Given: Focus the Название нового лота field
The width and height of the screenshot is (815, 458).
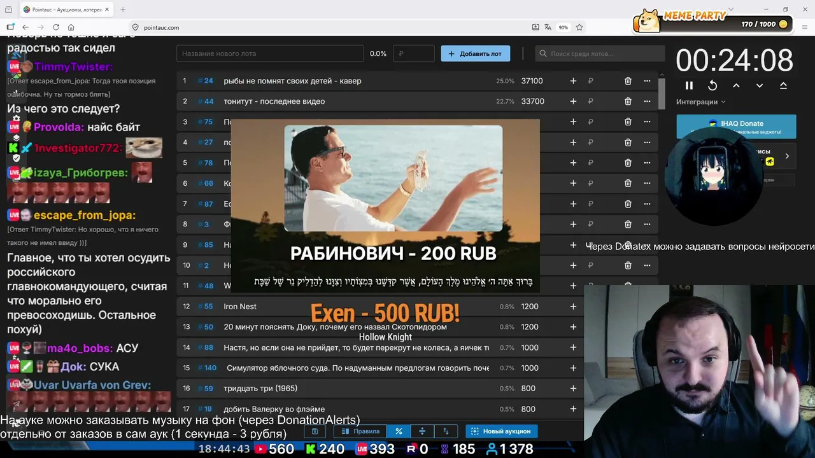Looking at the screenshot, I should 270,53.
